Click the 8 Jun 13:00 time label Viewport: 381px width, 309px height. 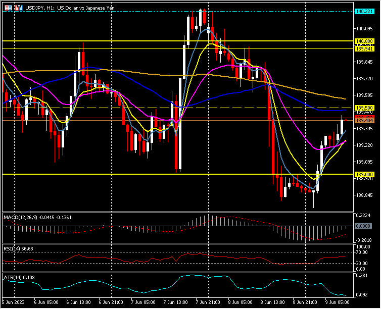[x=273, y=301]
